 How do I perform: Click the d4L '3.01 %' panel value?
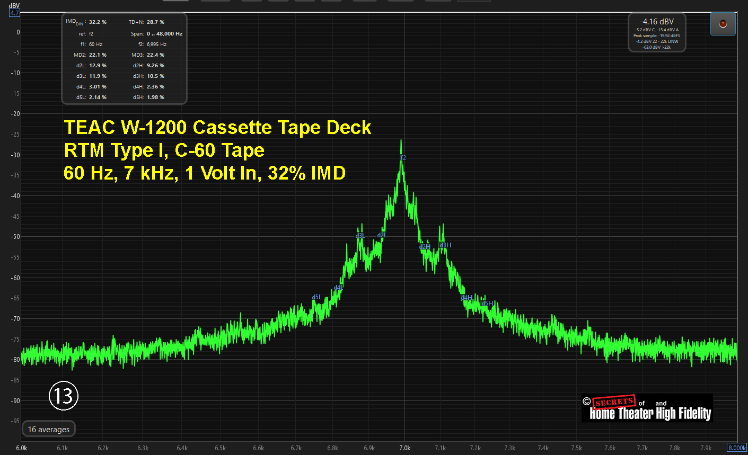pos(98,87)
